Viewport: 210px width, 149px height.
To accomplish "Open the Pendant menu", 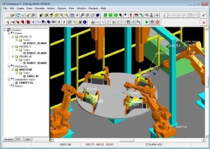I will point(93,8).
